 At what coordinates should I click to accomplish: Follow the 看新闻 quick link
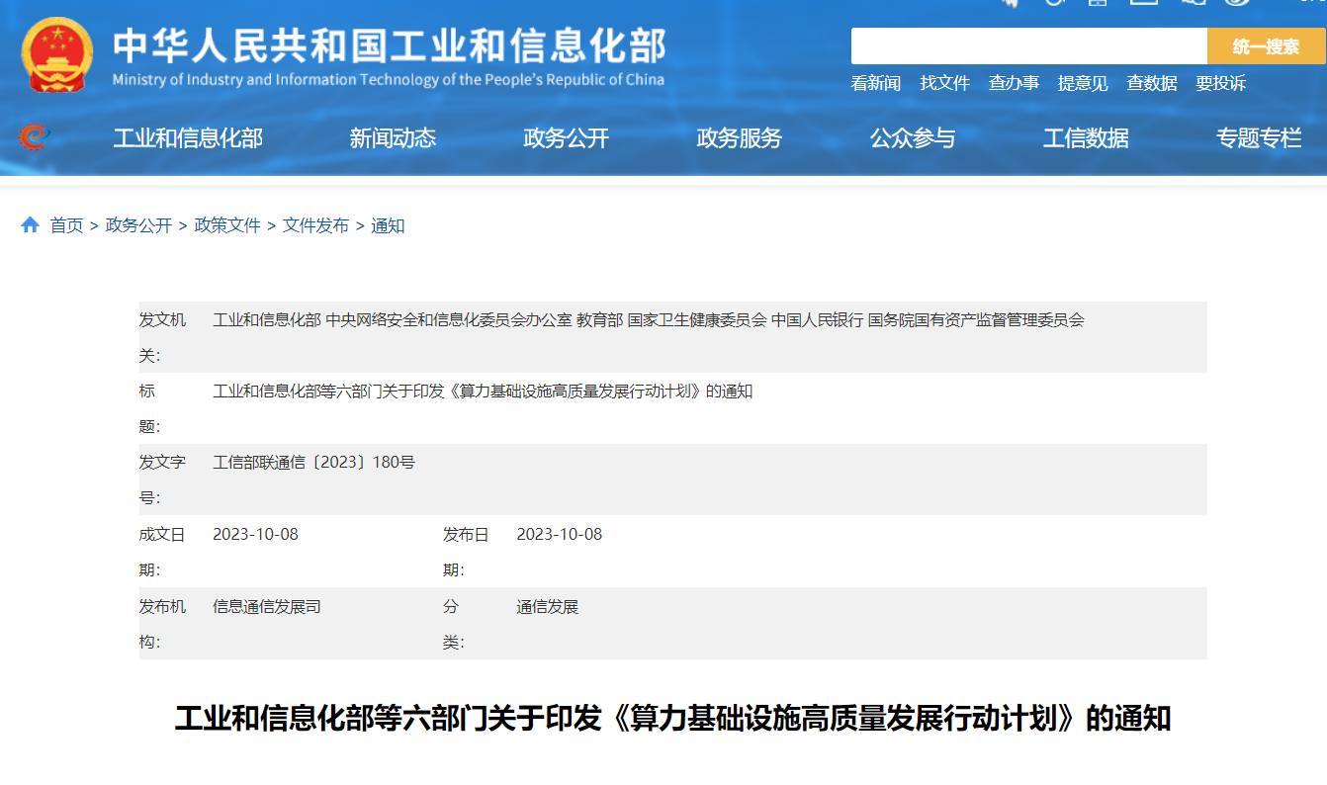click(x=876, y=84)
